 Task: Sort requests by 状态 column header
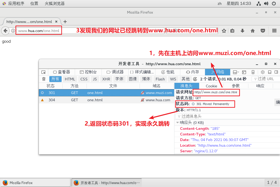[51, 86]
